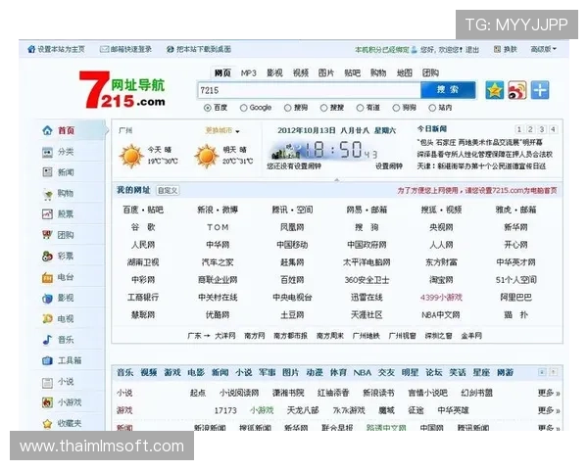Click the blue plus add icon
Screen dimensions: 588x470
click(540, 90)
